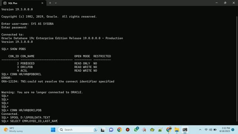238x134 pixels.
Task: Open the Windows Start menu
Action: click(x=53, y=130)
